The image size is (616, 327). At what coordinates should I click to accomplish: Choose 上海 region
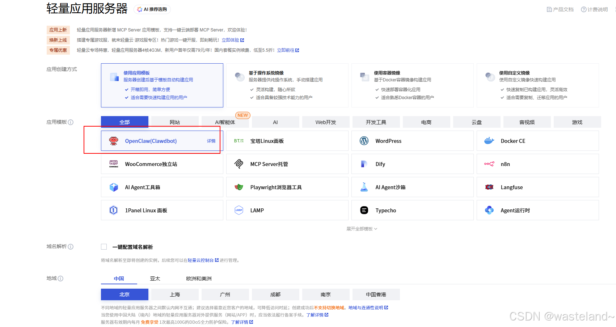coord(175,294)
